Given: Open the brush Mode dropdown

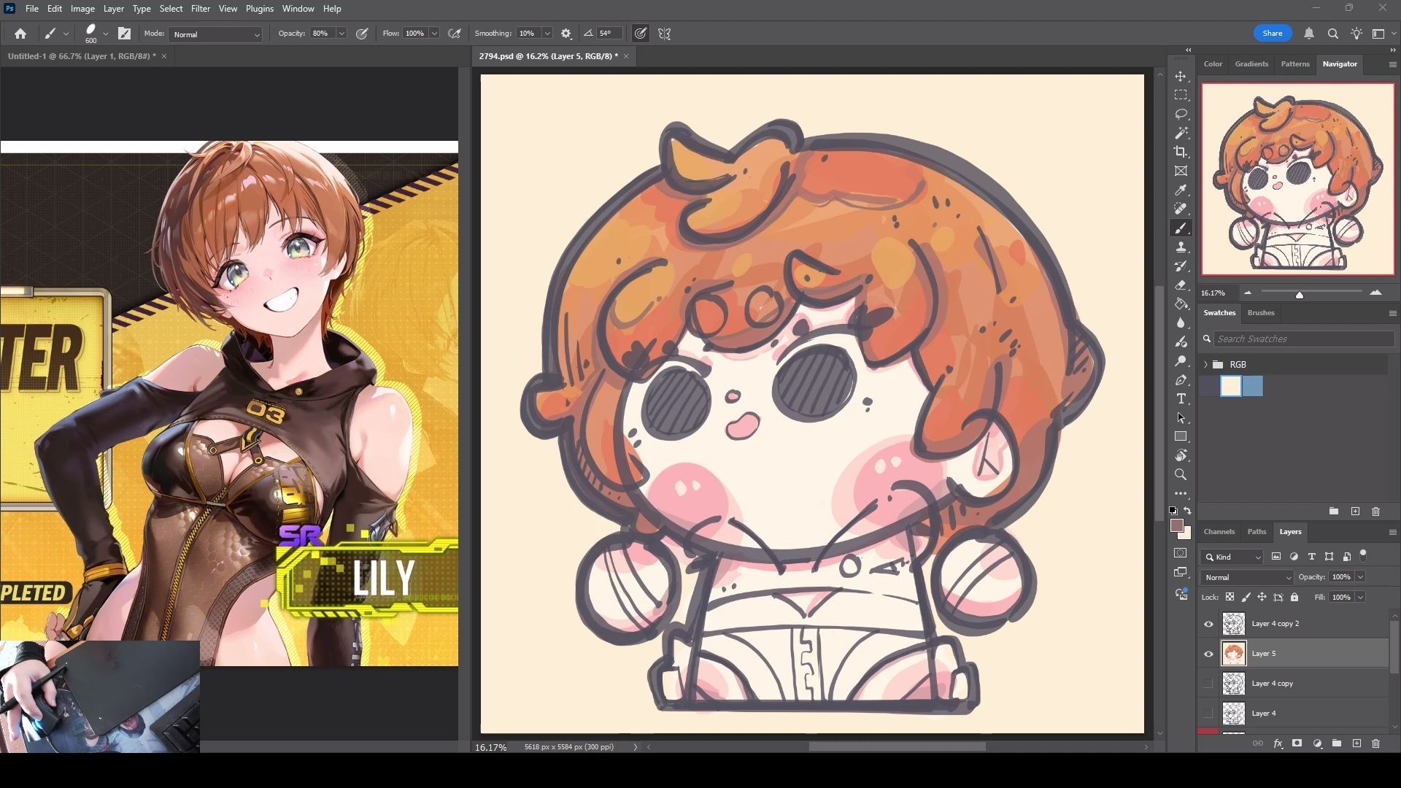Looking at the screenshot, I should pyautogui.click(x=215, y=34).
